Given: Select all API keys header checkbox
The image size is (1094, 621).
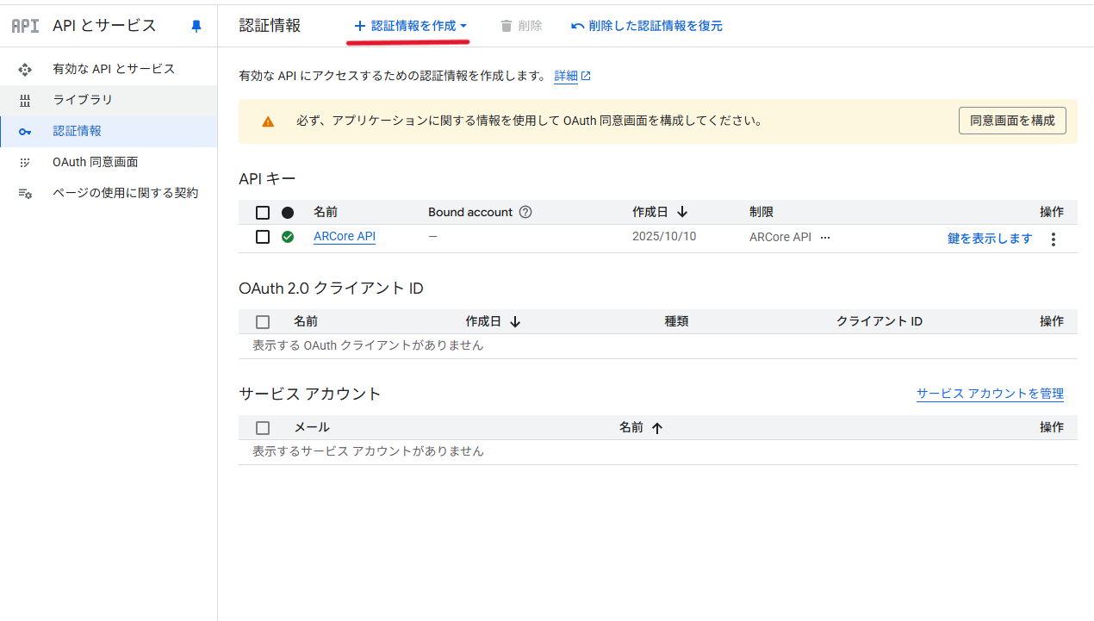Looking at the screenshot, I should 263,212.
